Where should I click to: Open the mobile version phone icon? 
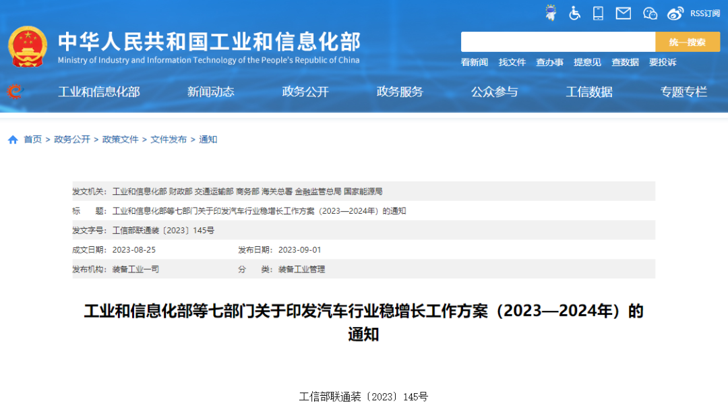click(x=598, y=13)
